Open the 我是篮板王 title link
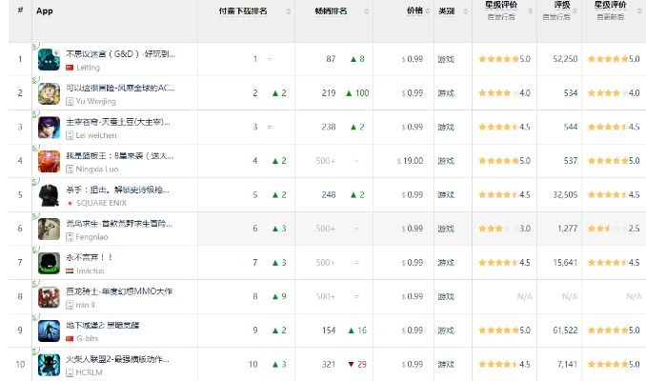The image size is (646, 381). 120,155
